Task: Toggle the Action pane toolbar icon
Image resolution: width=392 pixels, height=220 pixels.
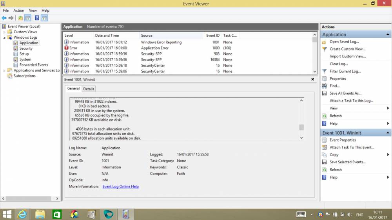Action: (44, 18)
